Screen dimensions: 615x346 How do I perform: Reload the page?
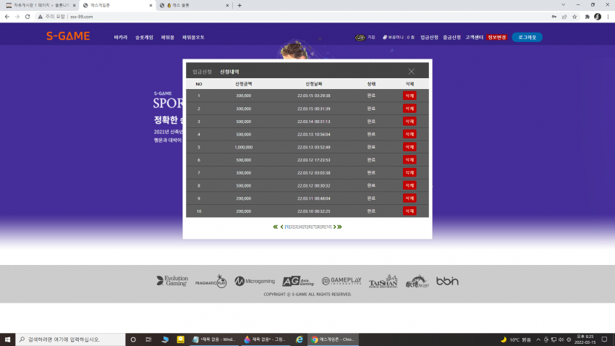(27, 17)
